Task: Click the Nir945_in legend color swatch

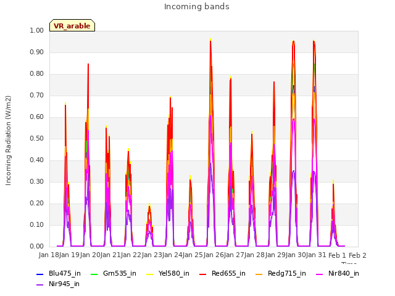Action: 40,285
